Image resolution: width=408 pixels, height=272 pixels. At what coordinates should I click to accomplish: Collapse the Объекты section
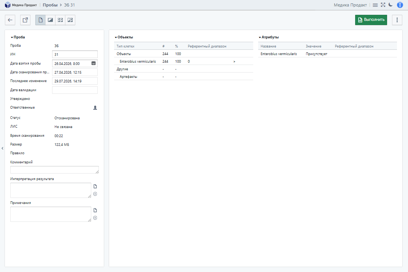124,37
